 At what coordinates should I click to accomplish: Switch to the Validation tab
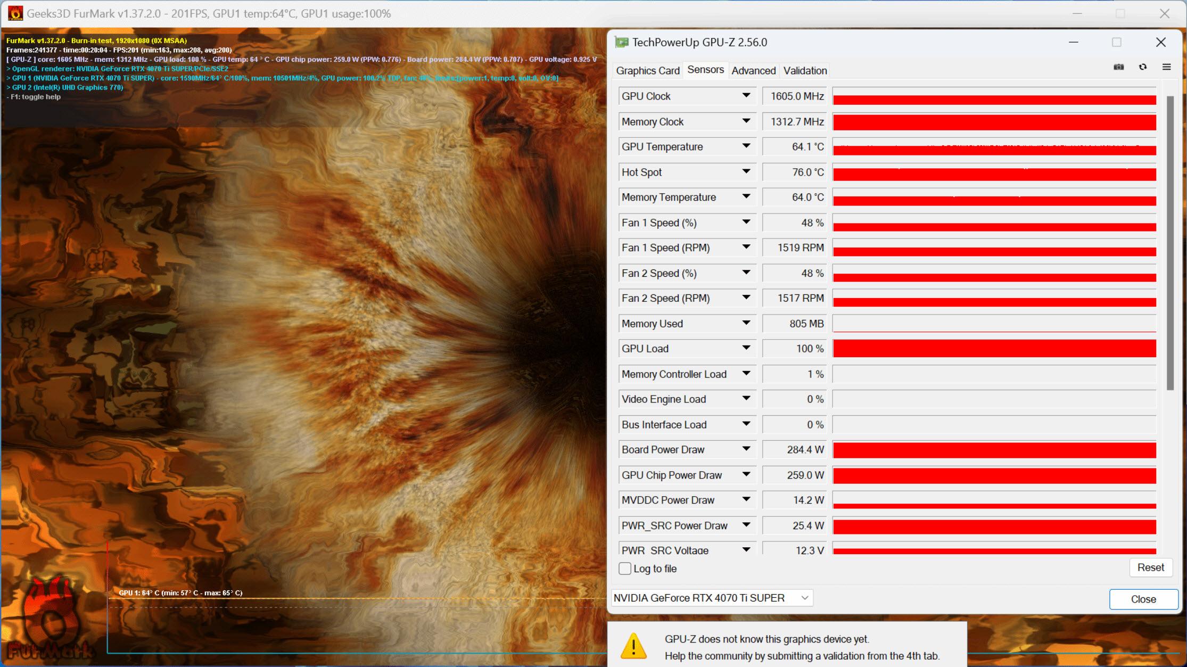[805, 70]
